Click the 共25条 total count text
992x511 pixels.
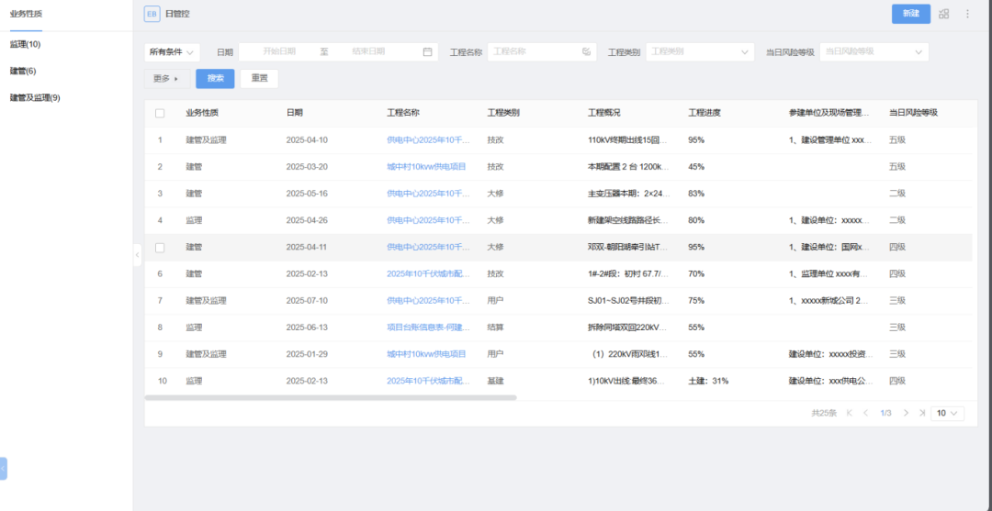(x=824, y=413)
